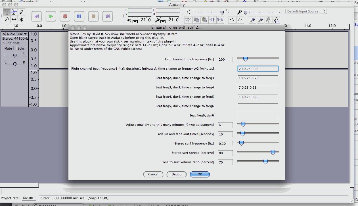Click the Paste clipboard icon
Screen dimensions: 358x206
pyautogui.click(x=204, y=20)
